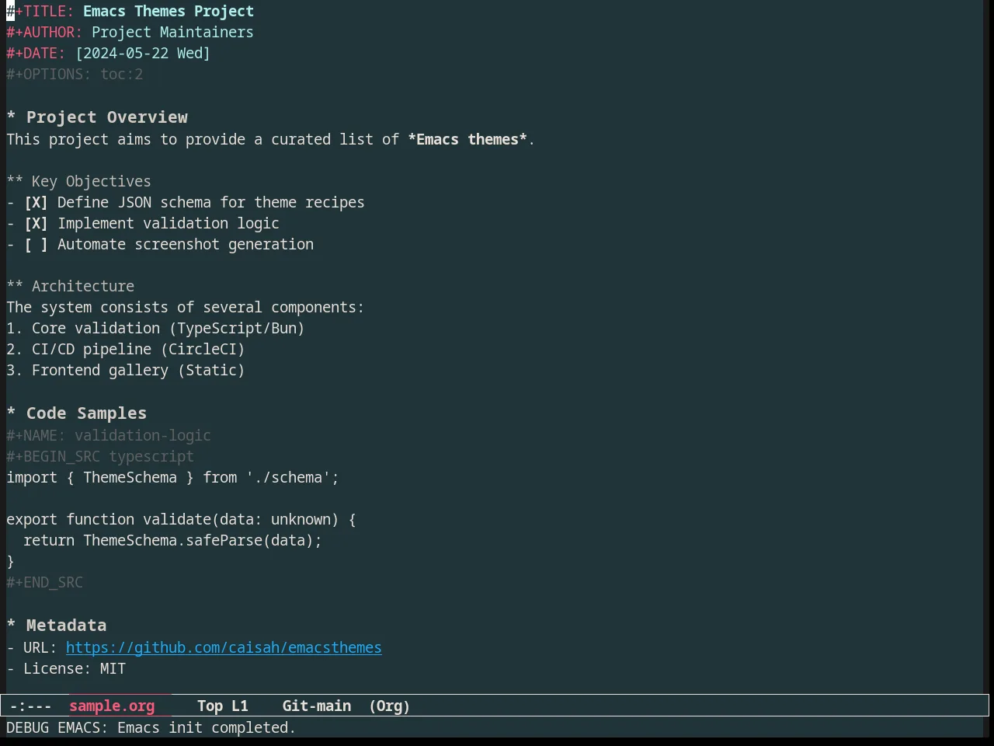This screenshot has height=746, width=994.
Task: Click the bold *Emacs themes* text
Action: (467, 140)
